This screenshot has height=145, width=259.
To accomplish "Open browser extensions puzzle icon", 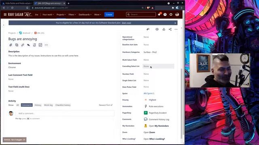I will [173, 8].
